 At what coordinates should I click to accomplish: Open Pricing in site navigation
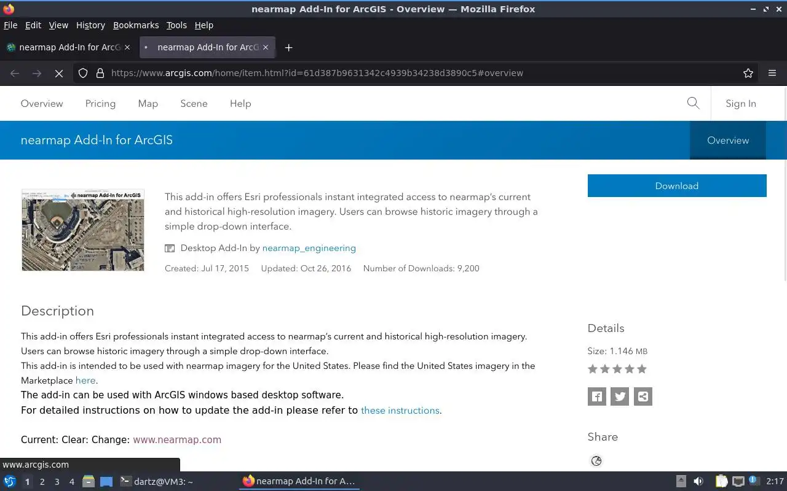pos(100,104)
